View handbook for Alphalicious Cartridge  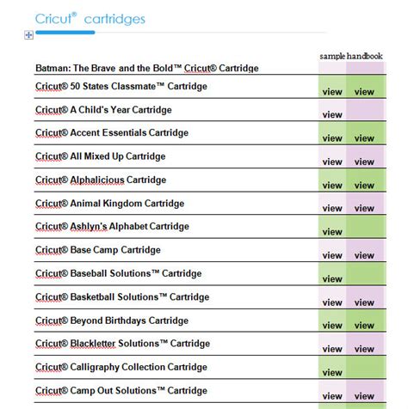pos(364,186)
